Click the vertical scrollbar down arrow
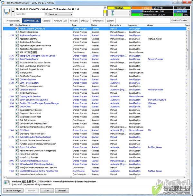The width and height of the screenshot is (193, 196). click(188, 174)
